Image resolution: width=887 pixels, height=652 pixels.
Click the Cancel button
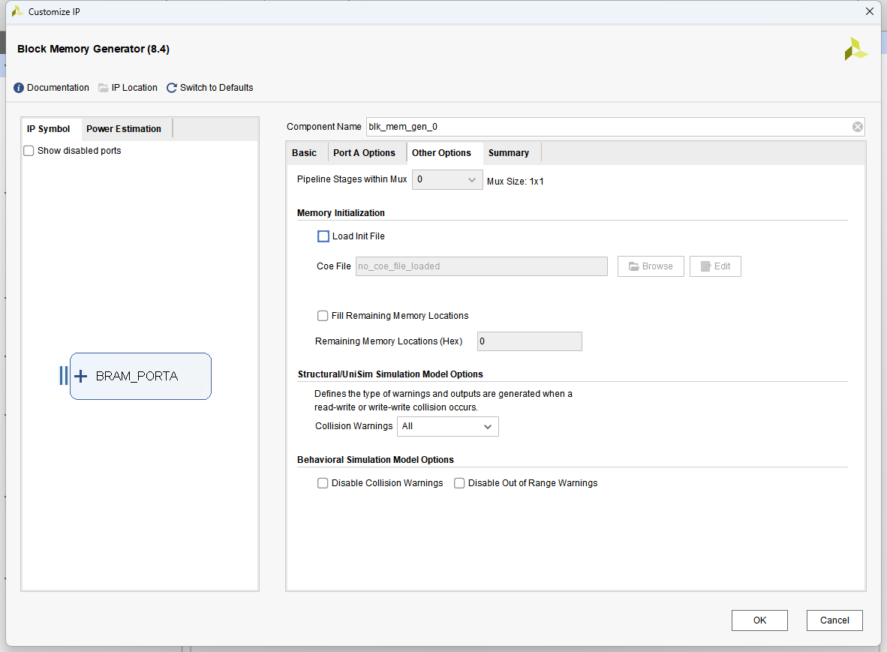pyautogui.click(x=834, y=620)
